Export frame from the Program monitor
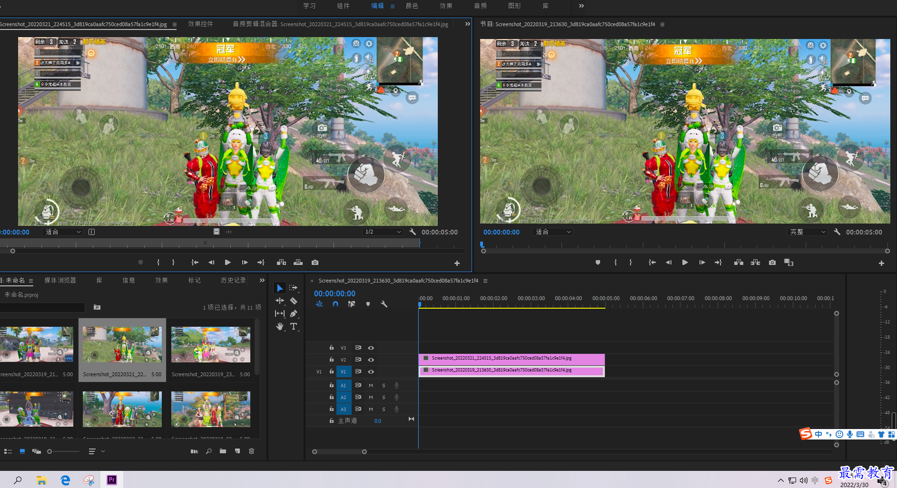 (x=772, y=263)
